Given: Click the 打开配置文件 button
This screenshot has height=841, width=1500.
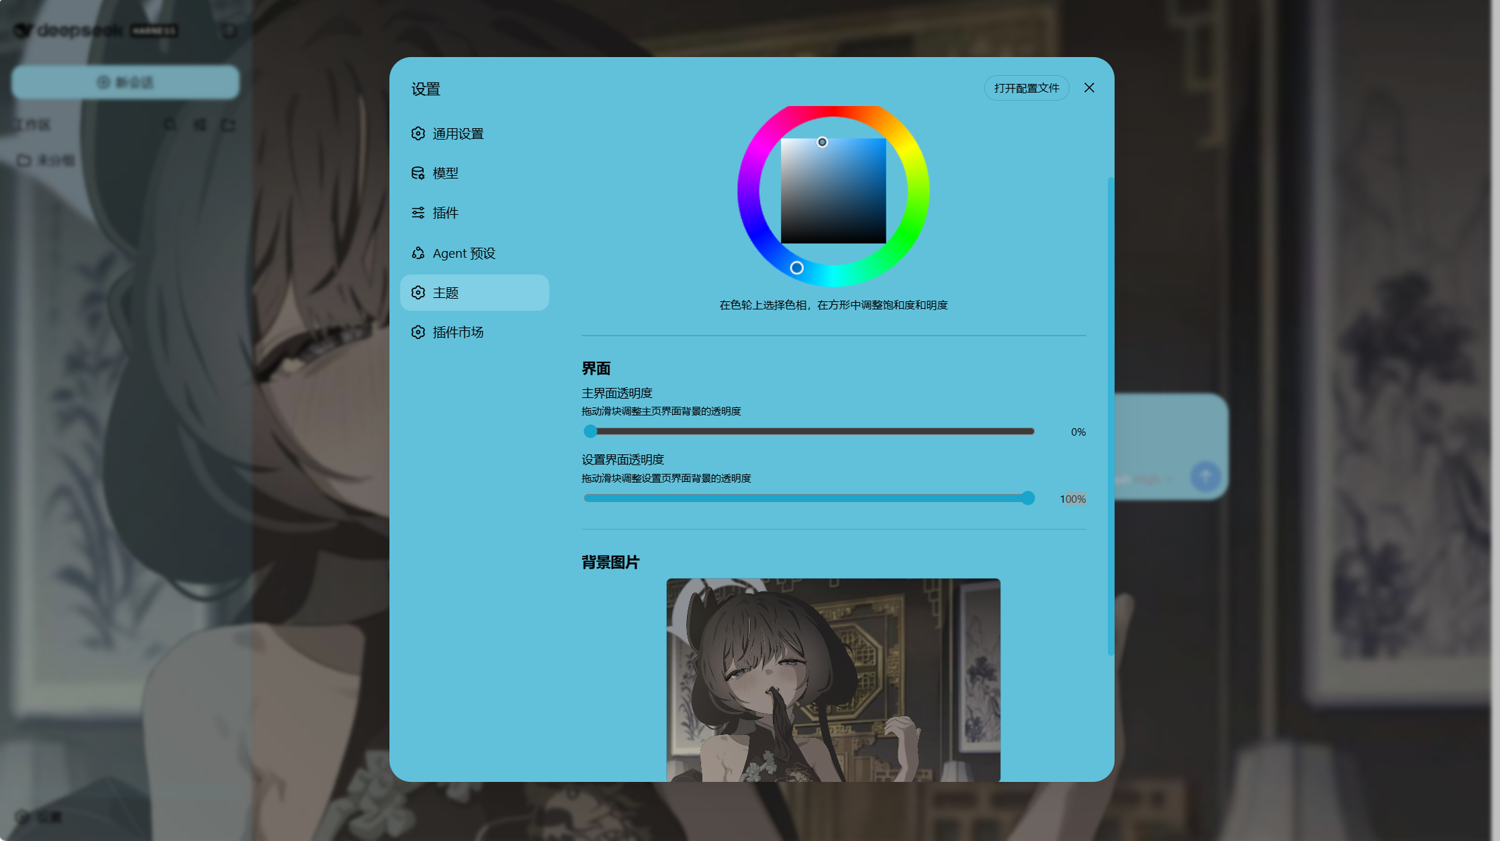Looking at the screenshot, I should [x=1026, y=88].
